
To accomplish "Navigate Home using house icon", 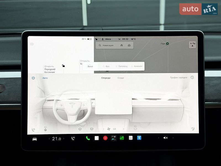I will [x=122, y=45].
